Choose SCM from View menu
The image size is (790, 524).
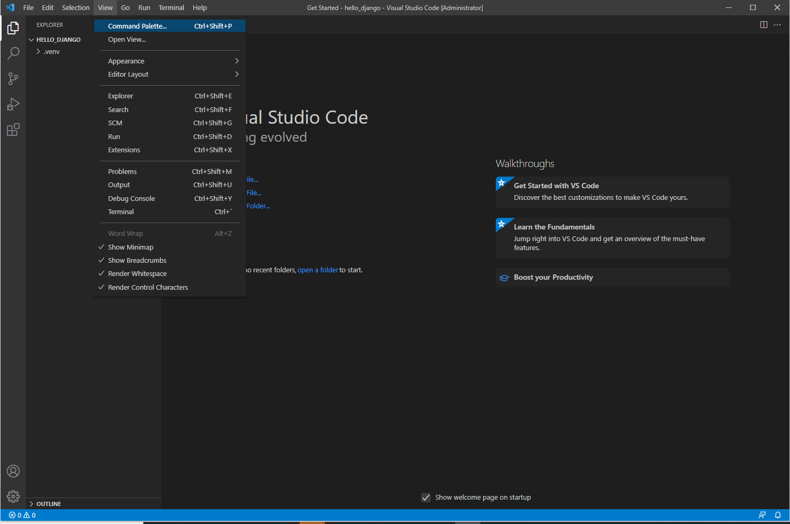pos(170,123)
